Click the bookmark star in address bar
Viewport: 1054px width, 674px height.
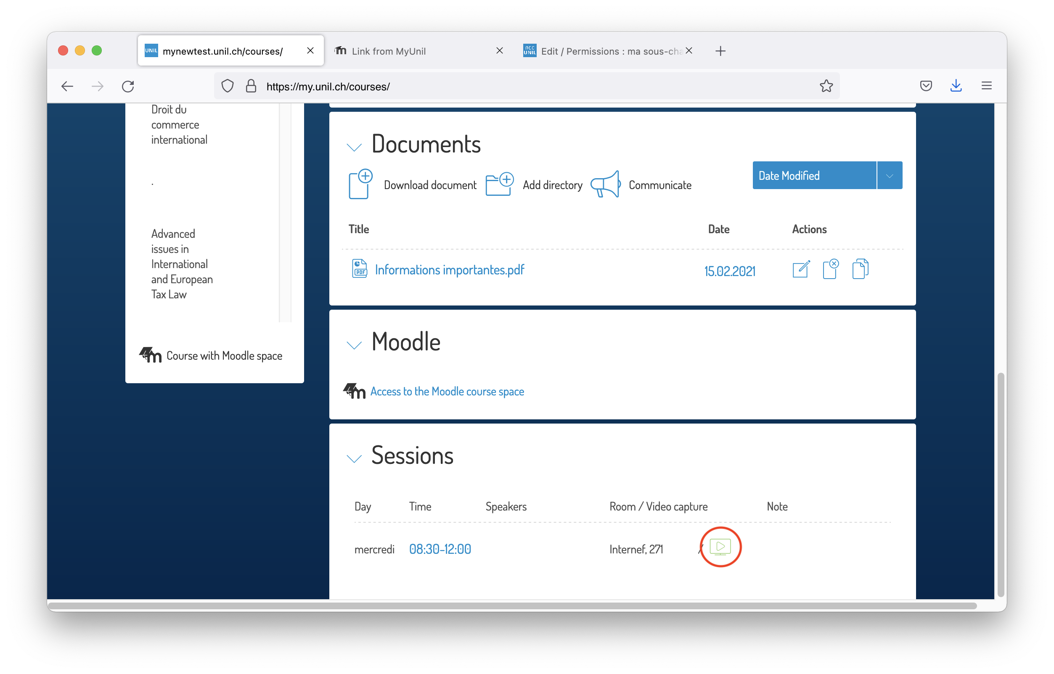[x=826, y=86]
